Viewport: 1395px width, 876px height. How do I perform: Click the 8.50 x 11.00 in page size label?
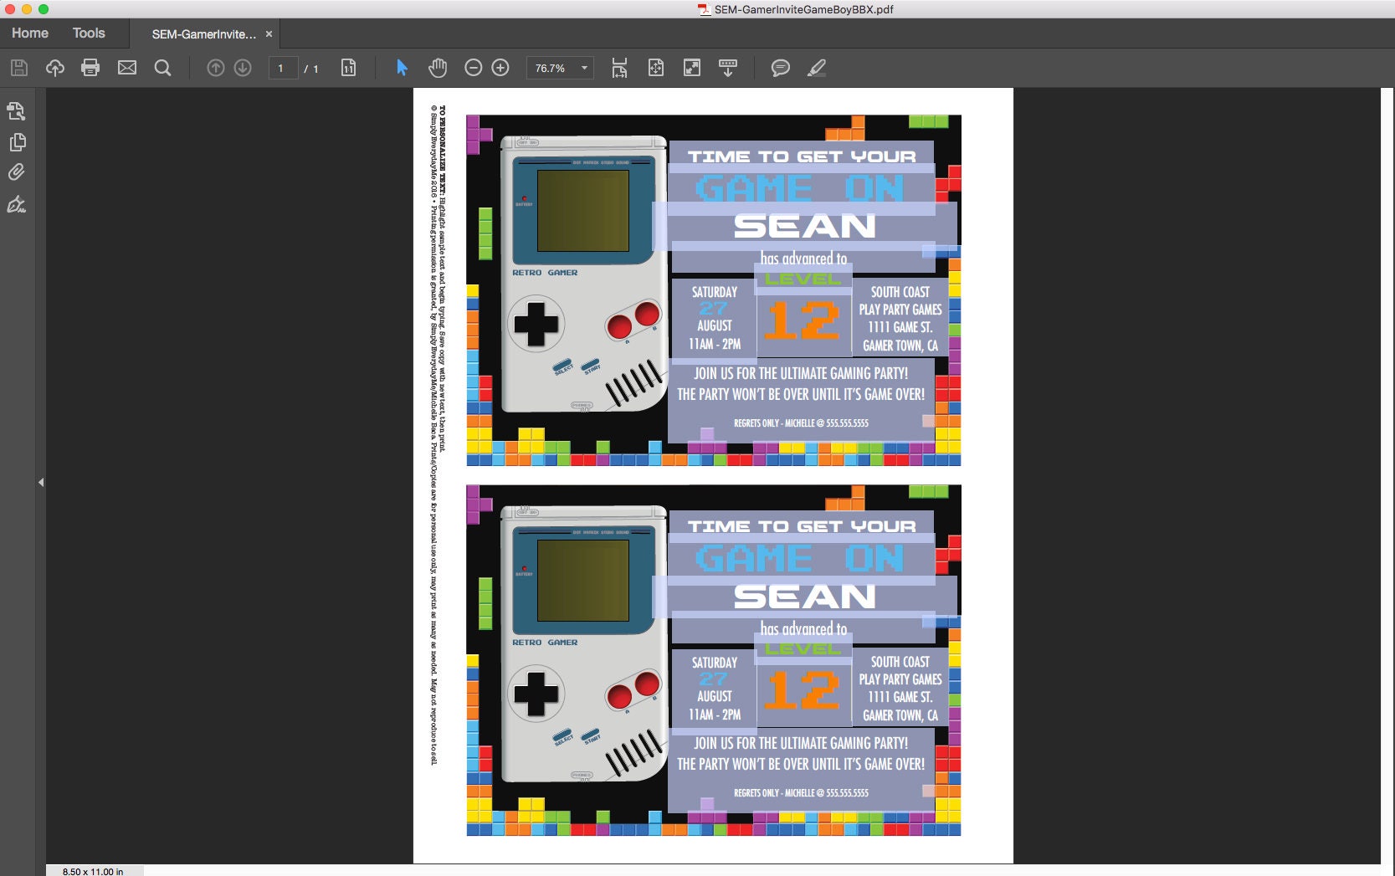tap(93, 871)
